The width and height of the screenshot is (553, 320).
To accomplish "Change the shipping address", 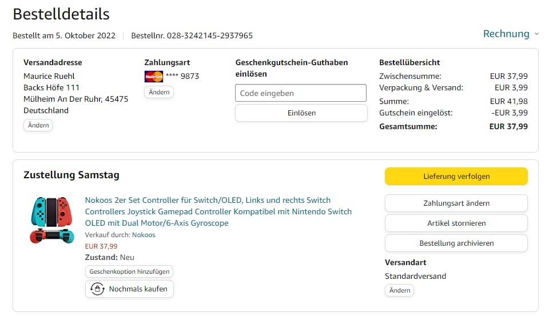I will coord(38,125).
